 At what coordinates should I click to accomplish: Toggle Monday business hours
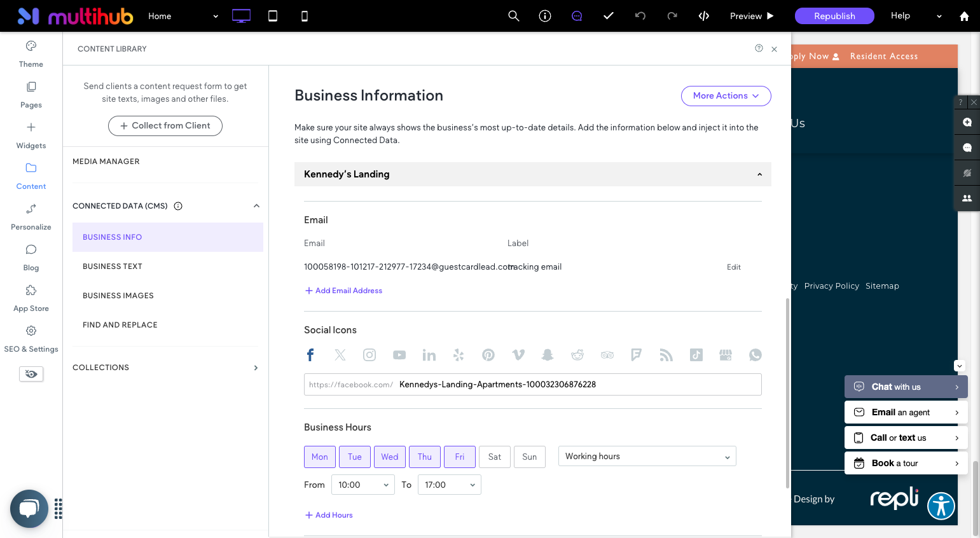click(x=320, y=457)
